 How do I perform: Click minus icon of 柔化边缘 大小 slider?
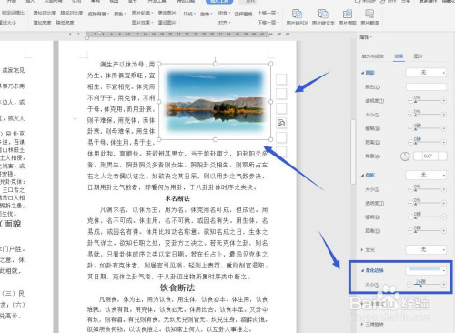pos(409,285)
